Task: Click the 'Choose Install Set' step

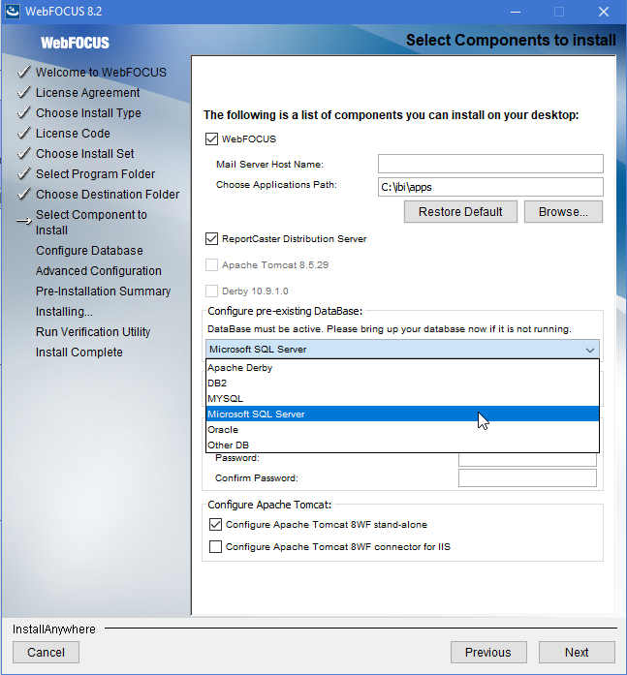Action: click(x=85, y=153)
